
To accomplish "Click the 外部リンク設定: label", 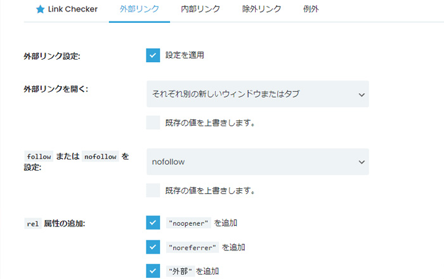I will (x=52, y=56).
